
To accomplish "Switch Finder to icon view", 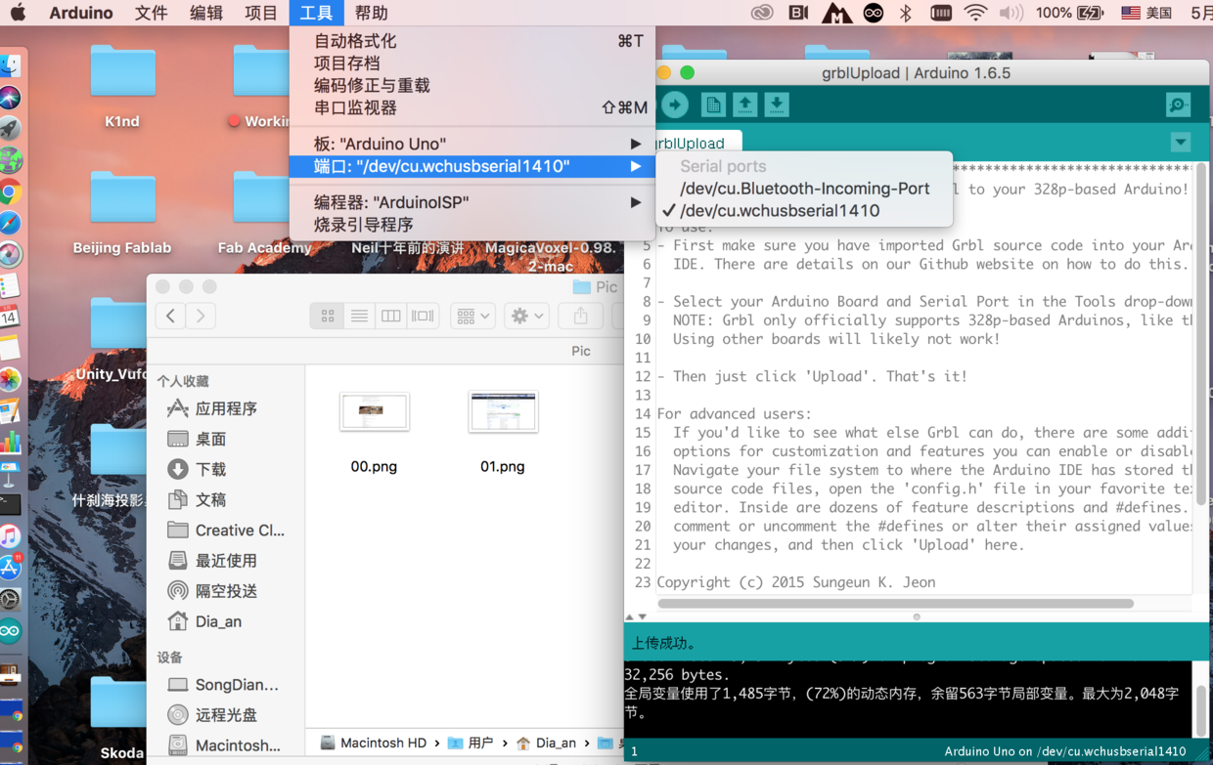I will click(328, 316).
